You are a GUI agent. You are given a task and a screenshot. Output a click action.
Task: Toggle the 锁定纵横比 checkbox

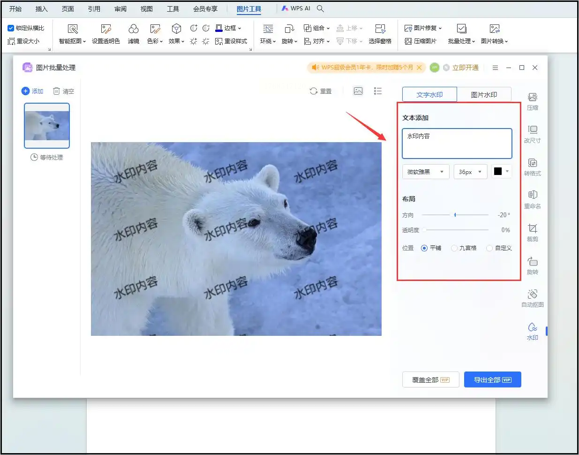click(x=11, y=28)
